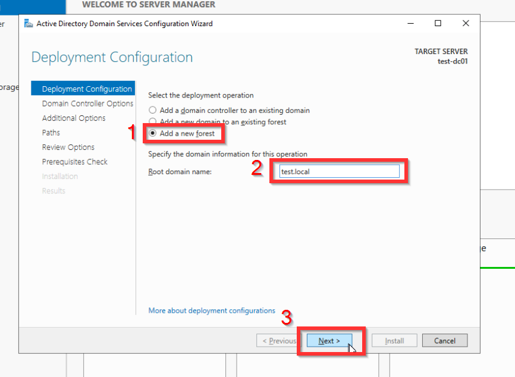Open the Review Options step

pos(68,147)
